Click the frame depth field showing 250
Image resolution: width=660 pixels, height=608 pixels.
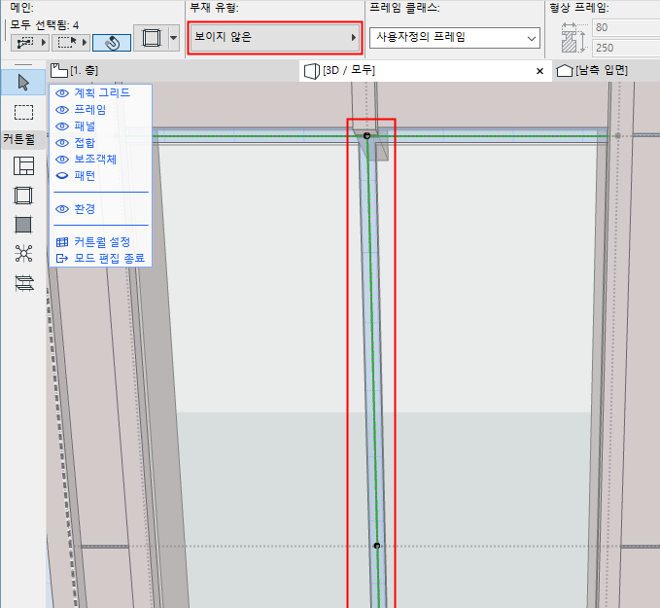tap(626, 48)
